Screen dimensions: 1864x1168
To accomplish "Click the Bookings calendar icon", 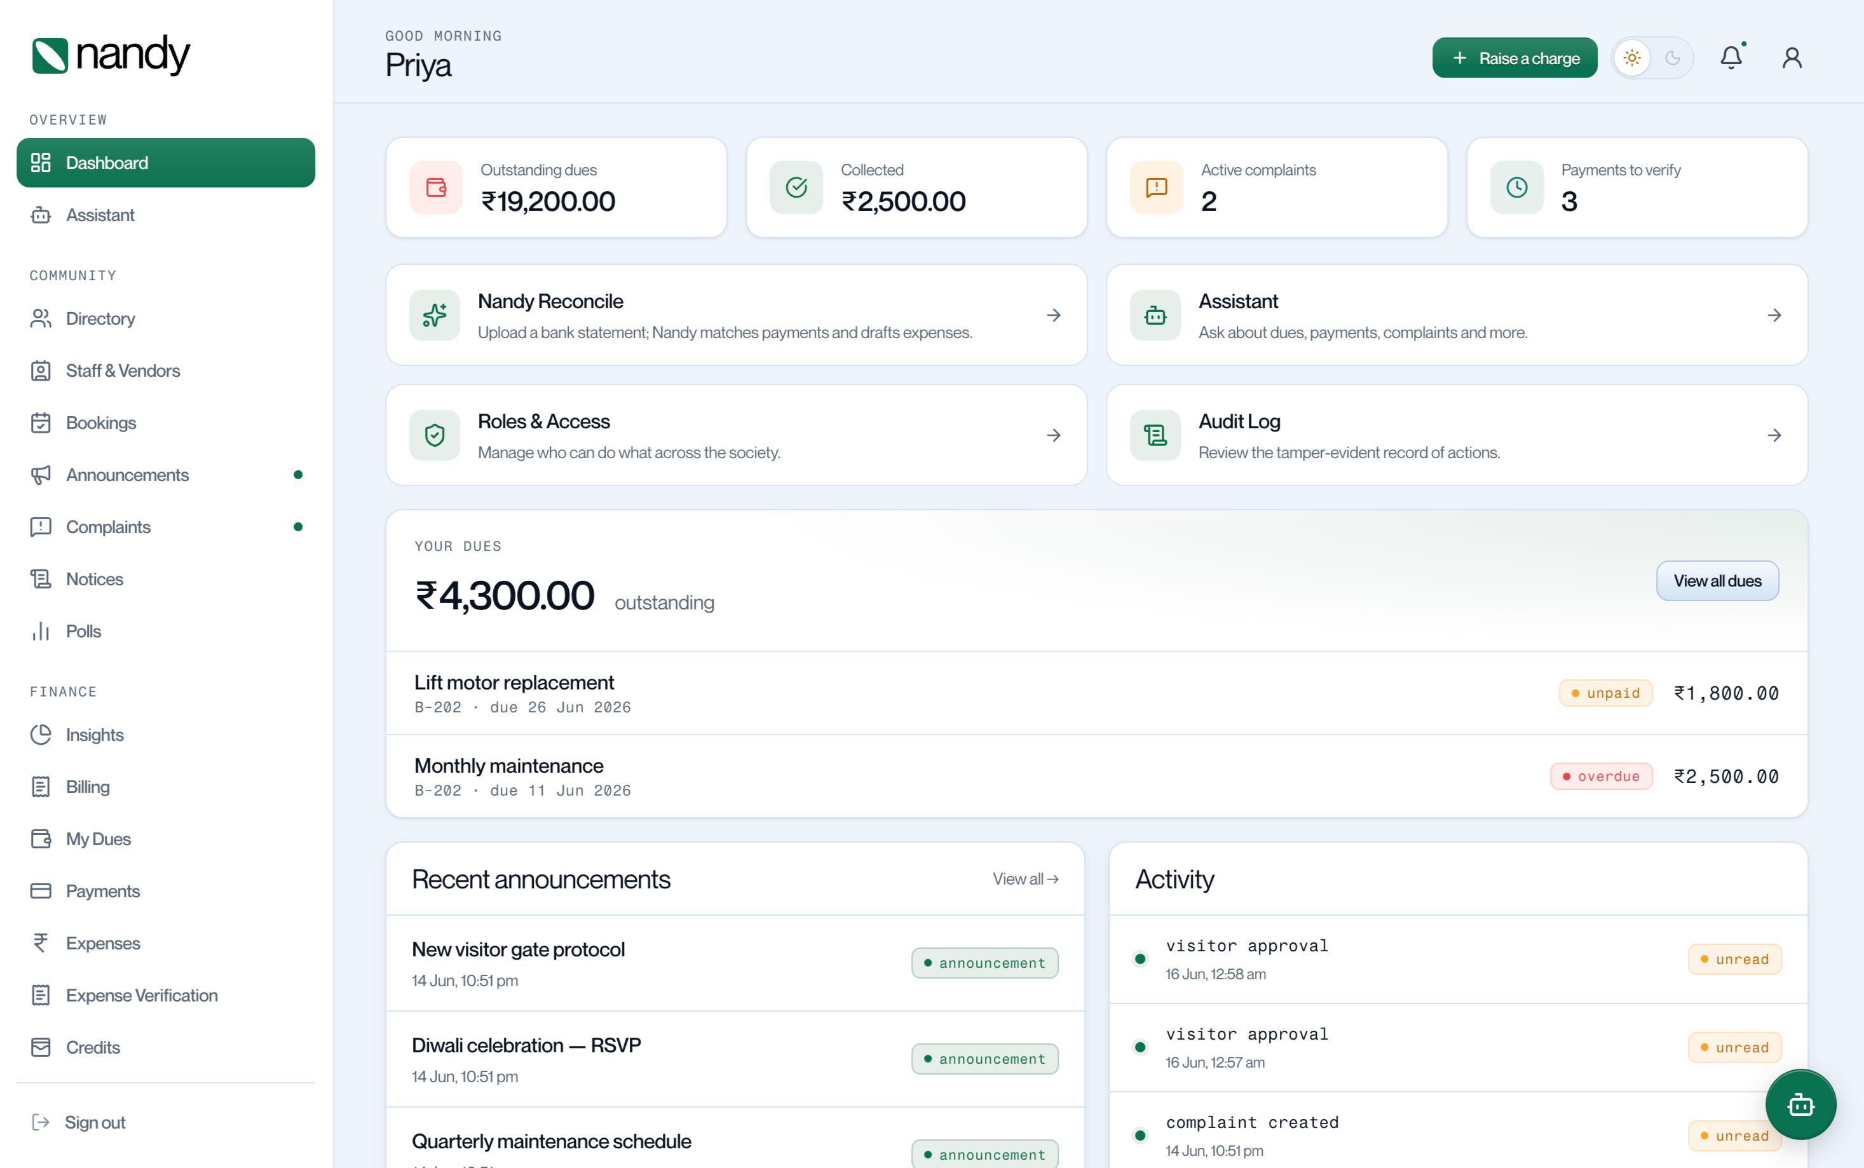I will pyautogui.click(x=41, y=423).
